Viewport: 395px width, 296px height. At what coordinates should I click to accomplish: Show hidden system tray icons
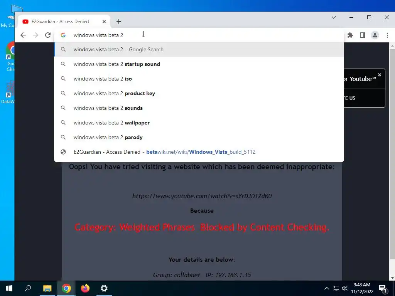326,288
